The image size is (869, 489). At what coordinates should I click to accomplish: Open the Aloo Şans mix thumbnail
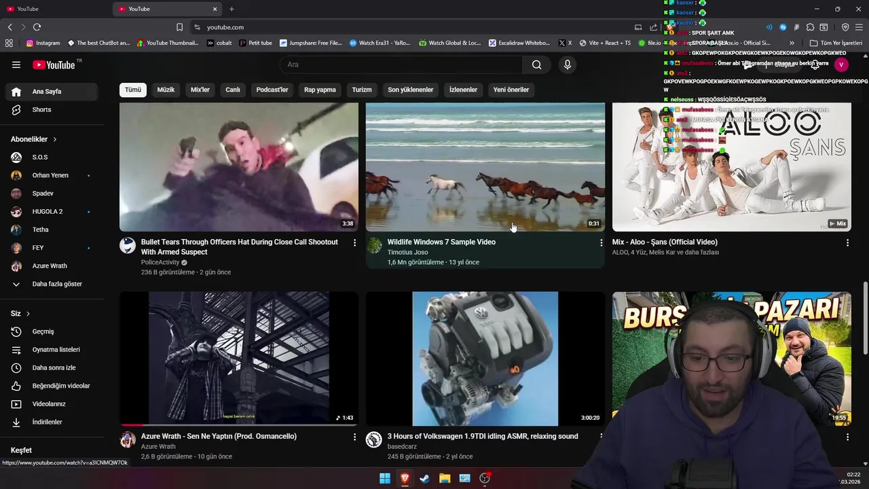tap(731, 167)
